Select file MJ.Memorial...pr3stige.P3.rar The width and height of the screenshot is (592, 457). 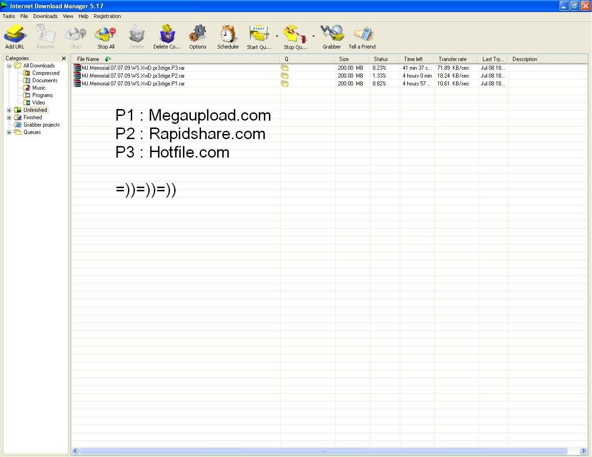133,68
